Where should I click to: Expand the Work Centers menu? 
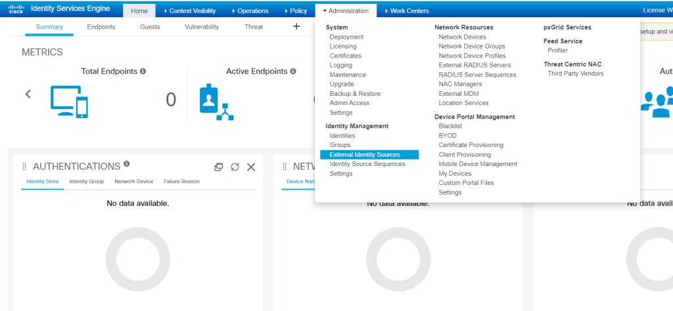(x=406, y=10)
